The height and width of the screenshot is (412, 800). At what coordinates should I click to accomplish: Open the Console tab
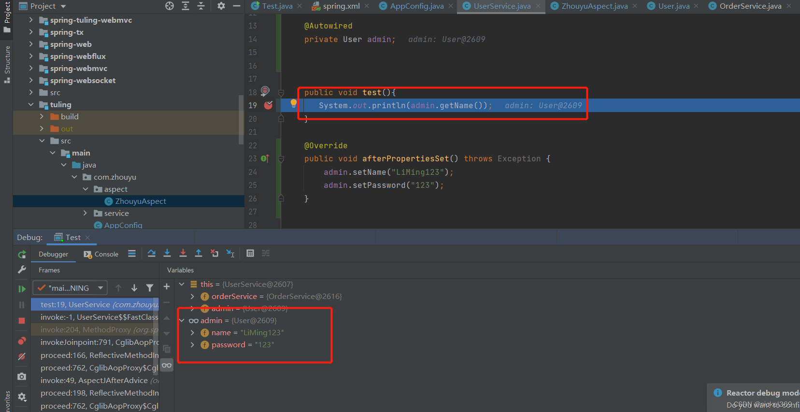point(101,254)
